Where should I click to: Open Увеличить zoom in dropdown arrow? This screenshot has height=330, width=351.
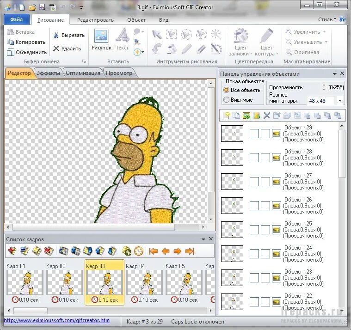(324, 32)
